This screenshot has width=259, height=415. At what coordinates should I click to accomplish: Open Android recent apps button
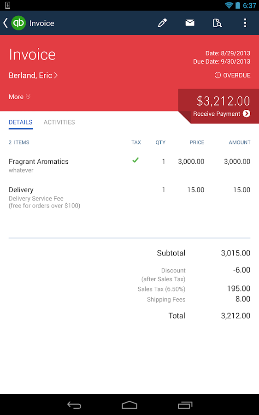(185, 405)
